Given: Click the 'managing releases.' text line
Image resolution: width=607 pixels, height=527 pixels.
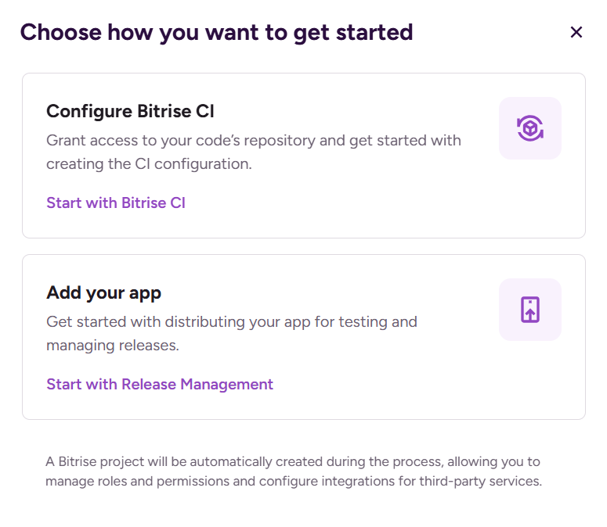Looking at the screenshot, I should tap(113, 345).
